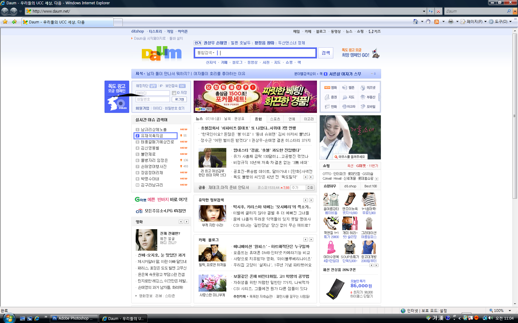
Task: Toggle the 보안접속 ON switch
Action: (x=182, y=86)
